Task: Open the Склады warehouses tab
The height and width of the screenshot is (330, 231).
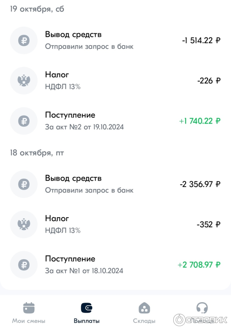Action: (x=144, y=312)
